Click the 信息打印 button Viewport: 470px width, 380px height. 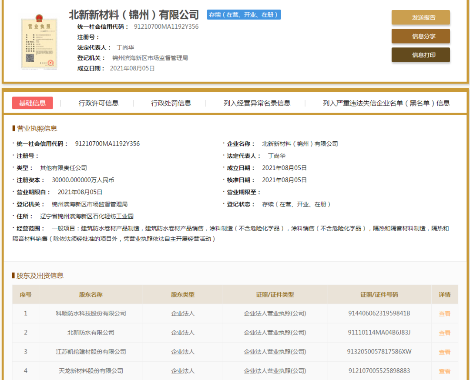coord(420,55)
